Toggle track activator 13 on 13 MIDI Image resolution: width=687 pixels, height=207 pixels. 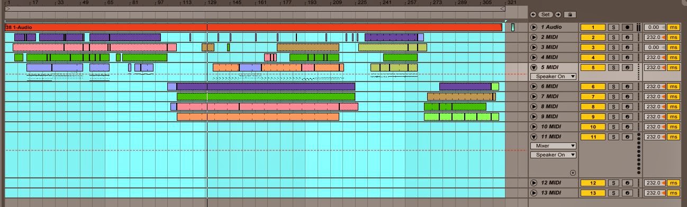click(593, 193)
